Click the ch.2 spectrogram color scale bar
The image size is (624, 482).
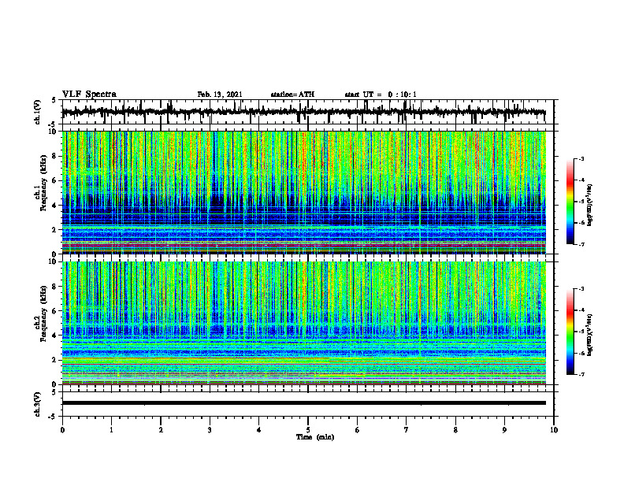click(570, 332)
